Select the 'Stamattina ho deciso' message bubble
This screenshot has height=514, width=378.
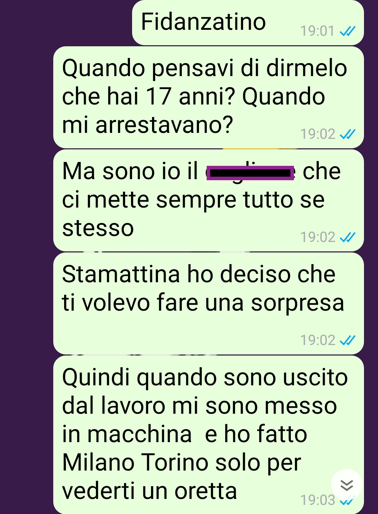(x=208, y=303)
